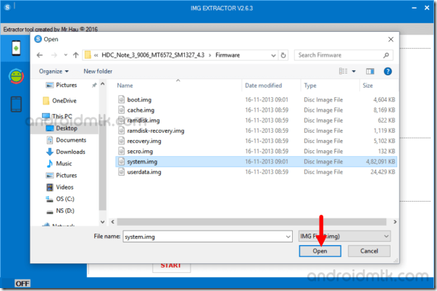Click the Open button
437x291 pixels.
320,251
